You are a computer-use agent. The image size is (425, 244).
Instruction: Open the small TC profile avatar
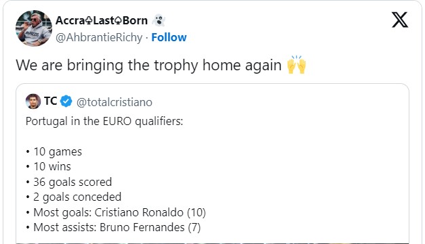(33, 101)
